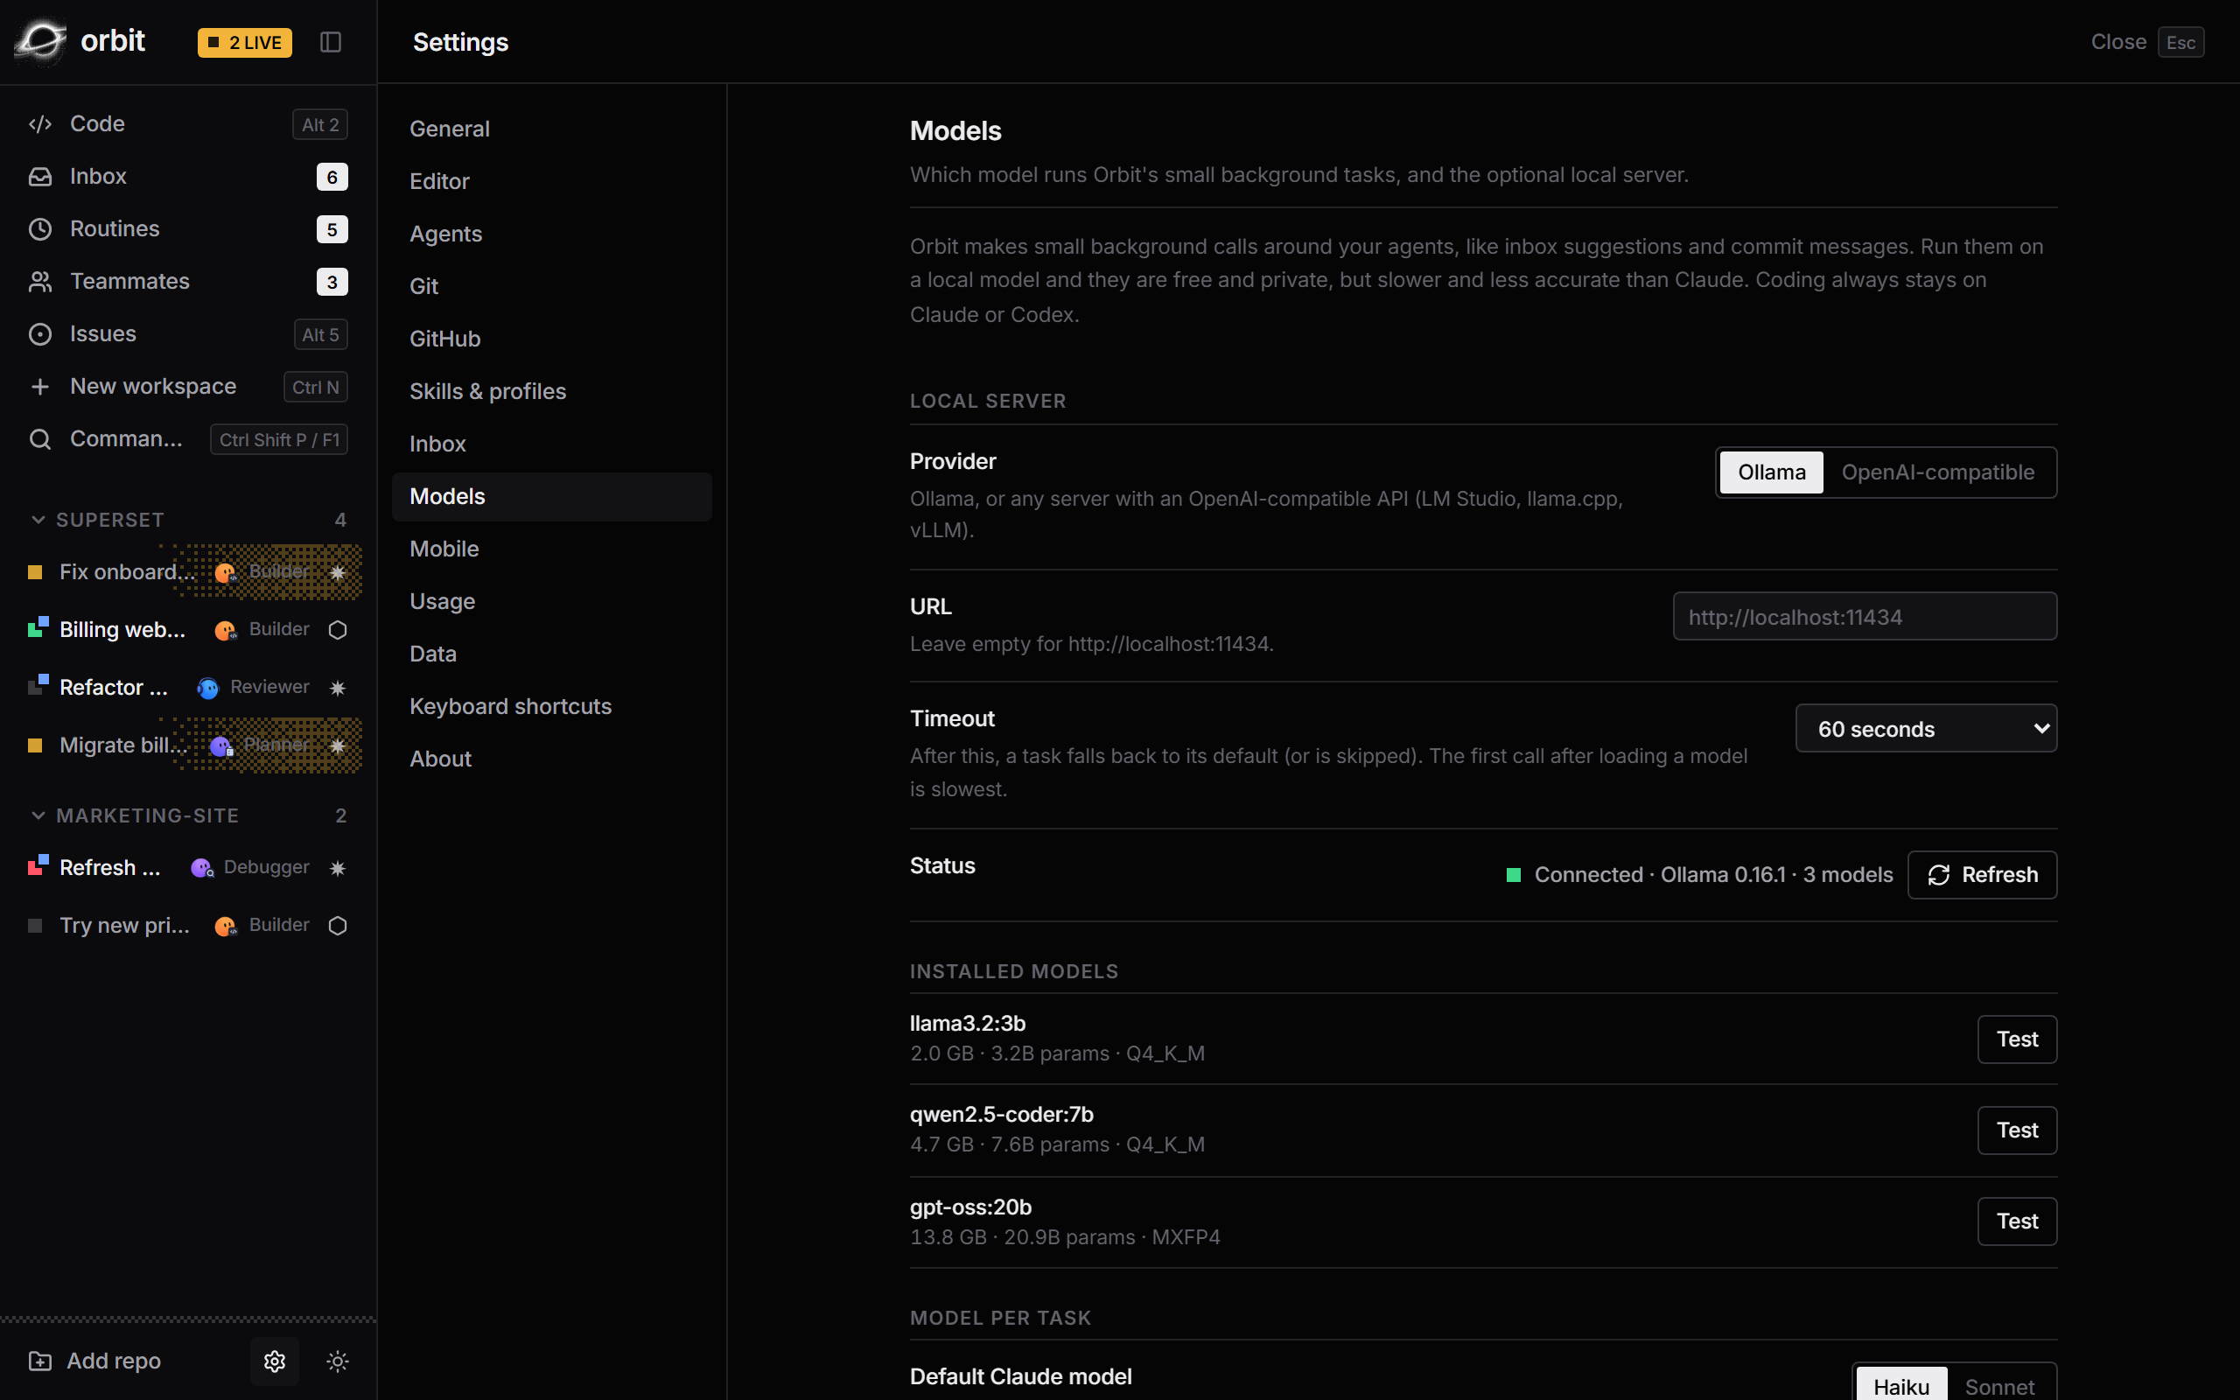Open the Skills & profiles settings tab
This screenshot has height=1400, width=2240.
(551, 392)
